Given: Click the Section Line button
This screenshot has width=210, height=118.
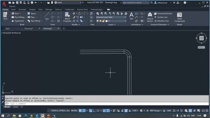Looking at the screenshot, I should [x=161, y=17].
